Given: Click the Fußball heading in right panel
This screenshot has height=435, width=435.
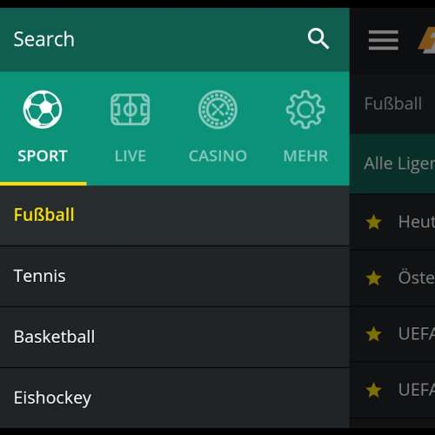Looking at the screenshot, I should tap(393, 104).
